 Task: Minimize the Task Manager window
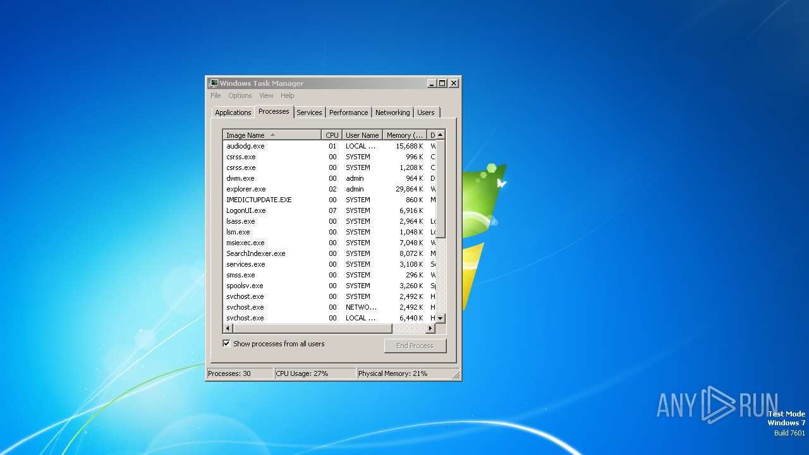click(x=432, y=83)
